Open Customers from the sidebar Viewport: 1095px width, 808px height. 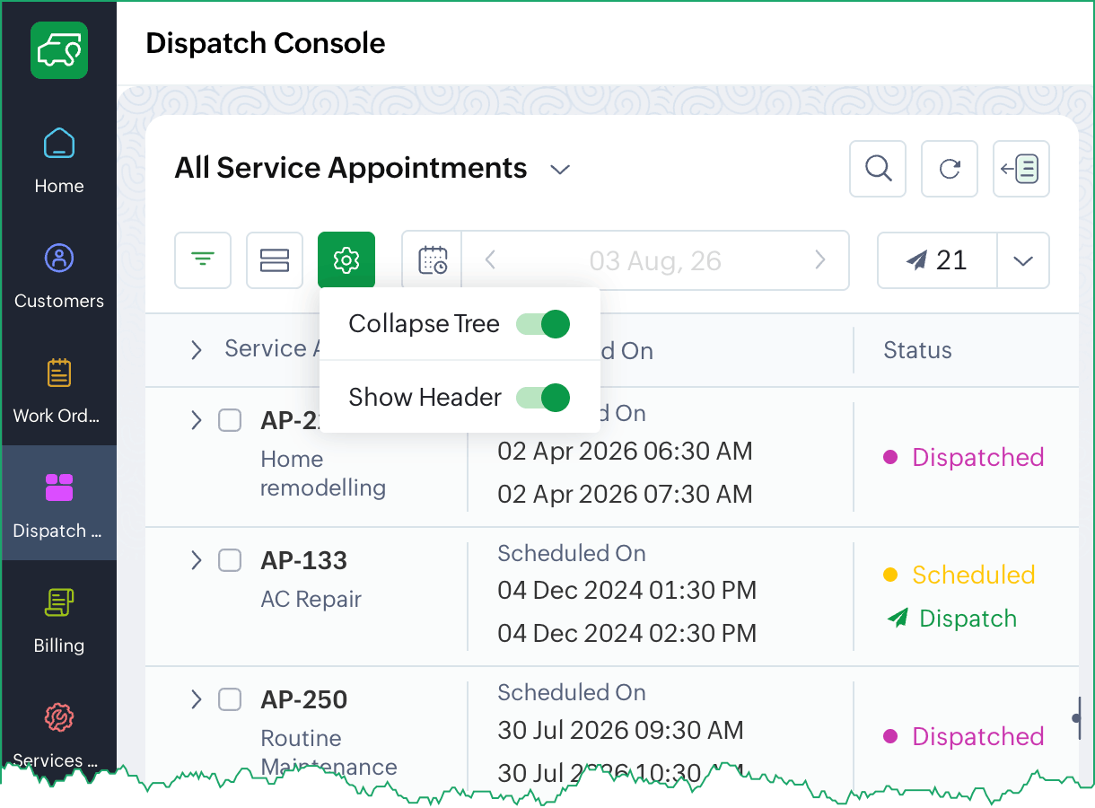[59, 277]
